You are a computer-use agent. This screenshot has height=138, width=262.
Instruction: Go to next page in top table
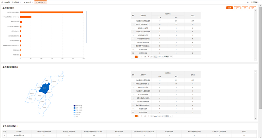click(x=142, y=57)
